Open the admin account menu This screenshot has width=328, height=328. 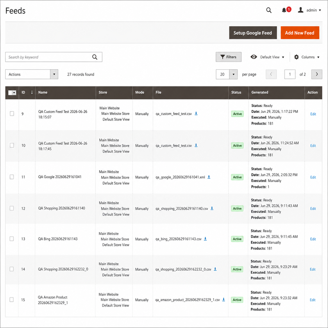(310, 10)
